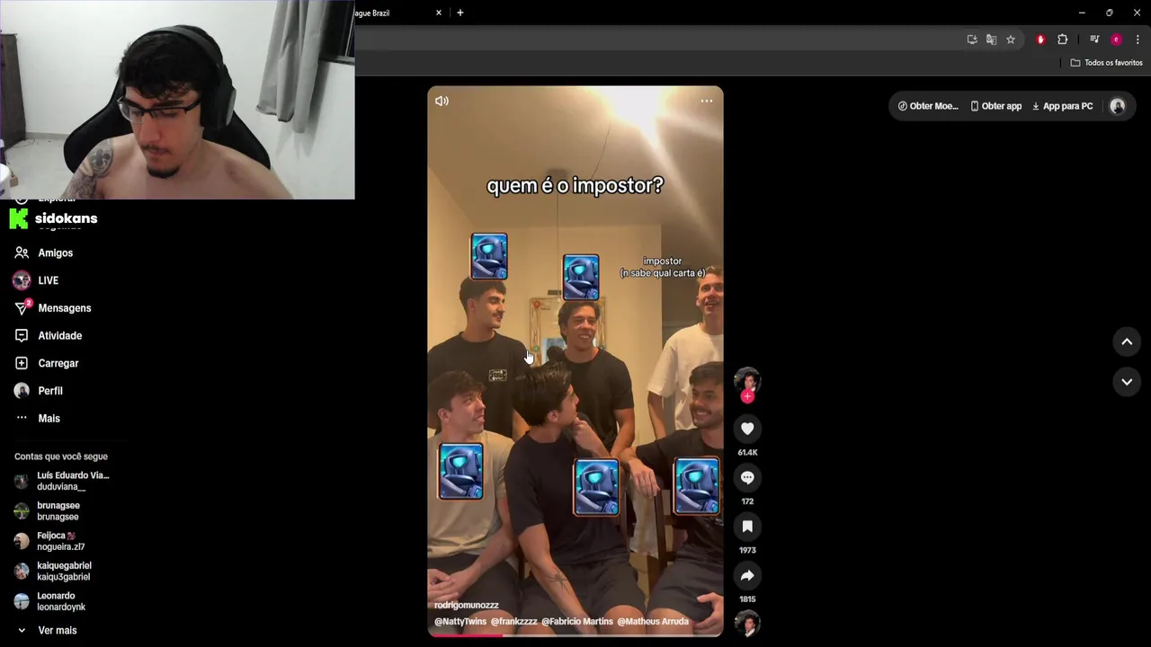This screenshot has width=1151, height=647.
Task: Open the Extensions puzzle icon
Action: (x=1062, y=40)
